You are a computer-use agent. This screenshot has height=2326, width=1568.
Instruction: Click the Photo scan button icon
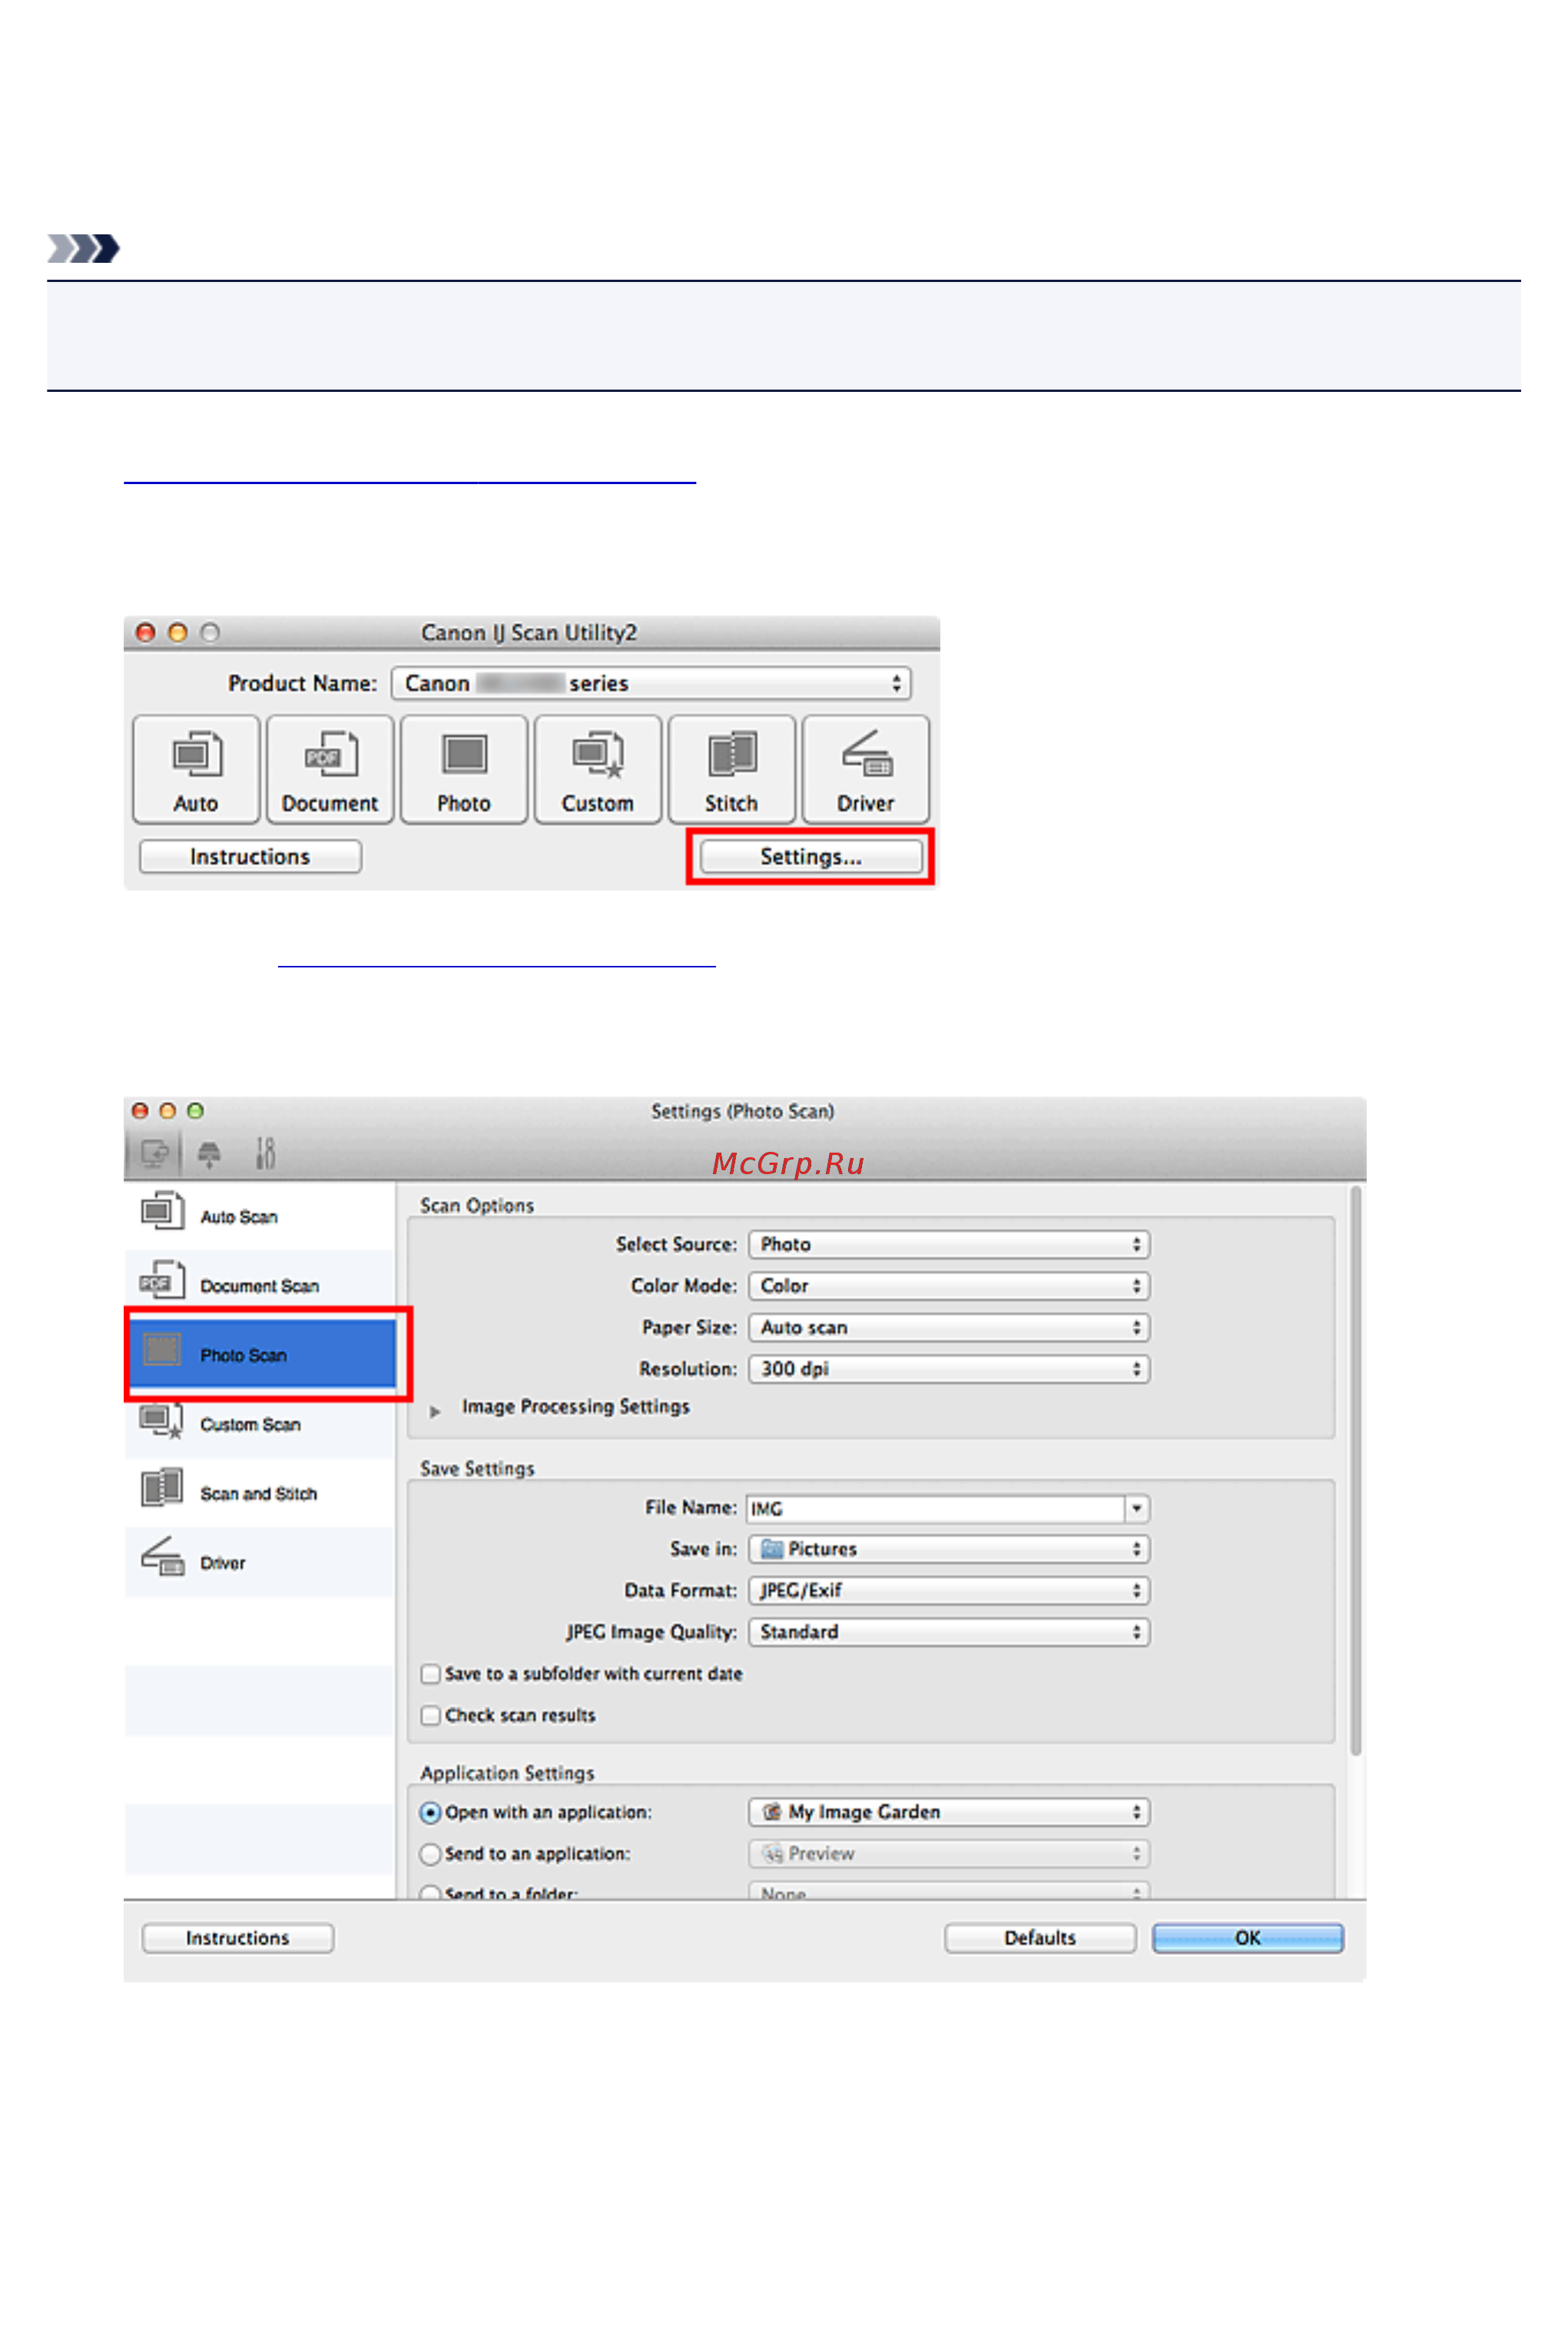click(464, 755)
